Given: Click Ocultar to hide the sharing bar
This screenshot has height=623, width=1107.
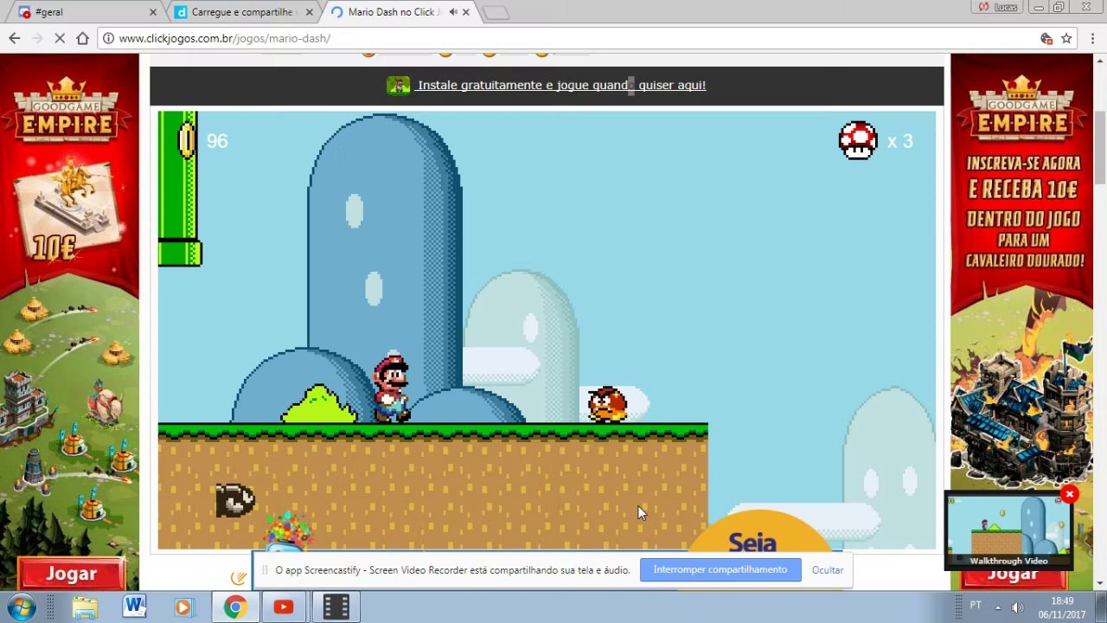Looking at the screenshot, I should tap(828, 570).
